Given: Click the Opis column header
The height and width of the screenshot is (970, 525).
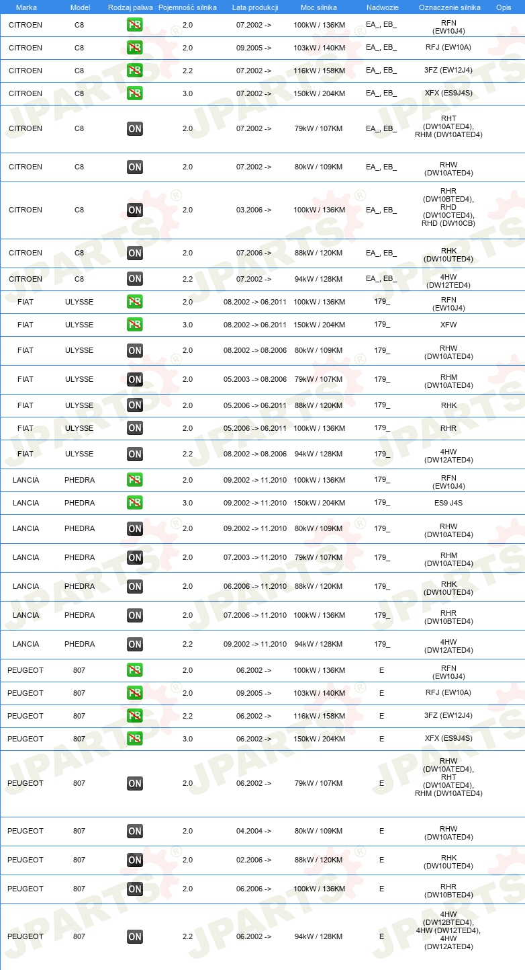Looking at the screenshot, I should pyautogui.click(x=503, y=7).
